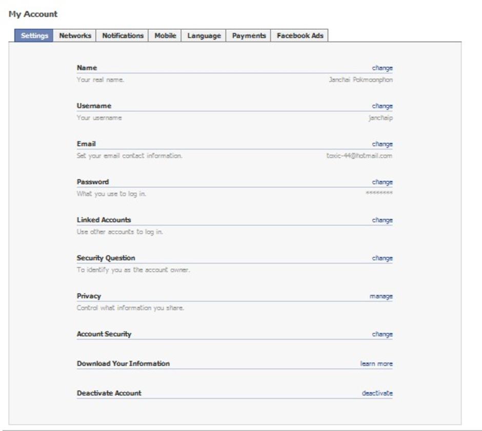Click the username value janchaip
Image resolution: width=482 pixels, height=431 pixels.
point(380,118)
